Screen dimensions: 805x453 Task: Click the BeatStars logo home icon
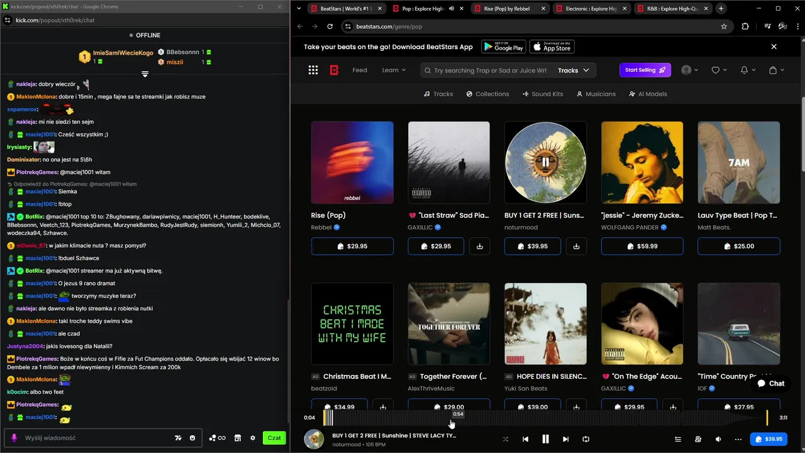click(334, 70)
